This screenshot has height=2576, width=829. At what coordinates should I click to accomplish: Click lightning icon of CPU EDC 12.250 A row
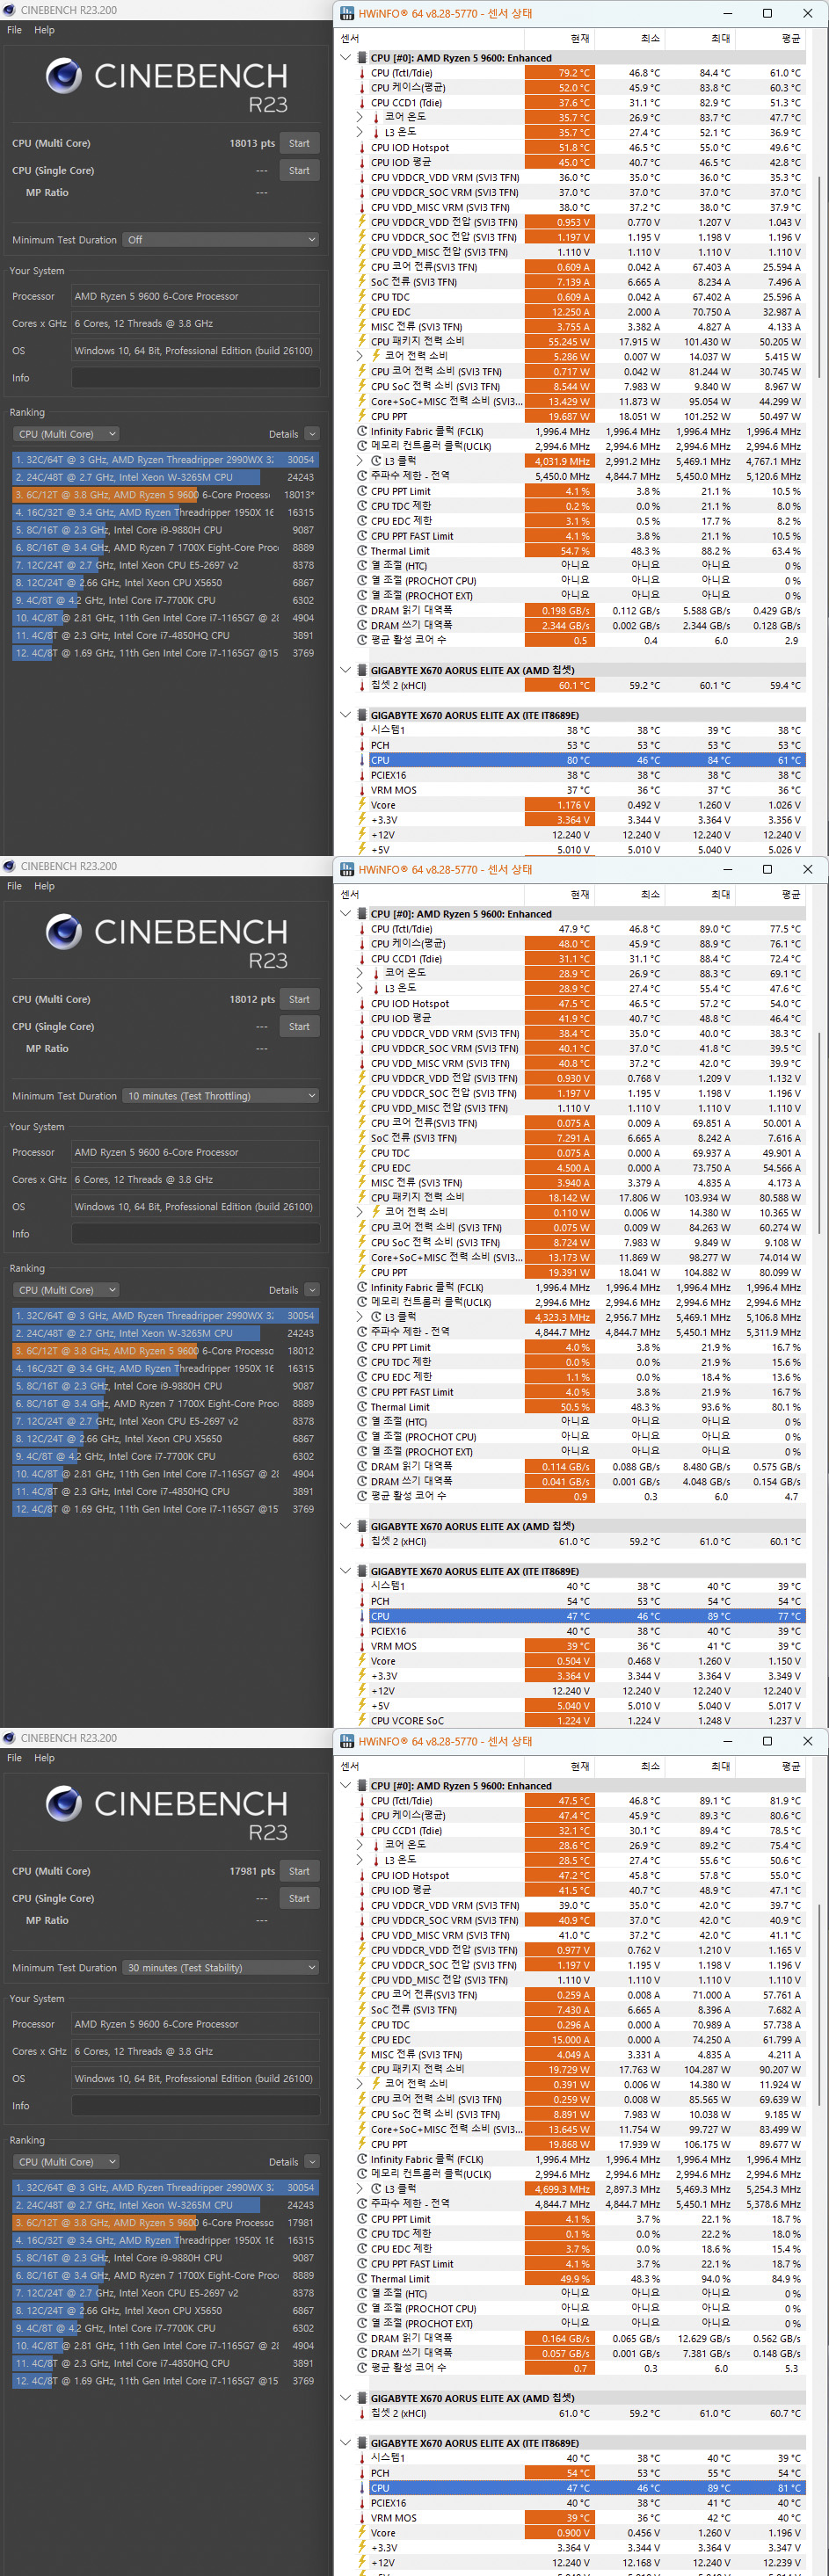point(362,311)
